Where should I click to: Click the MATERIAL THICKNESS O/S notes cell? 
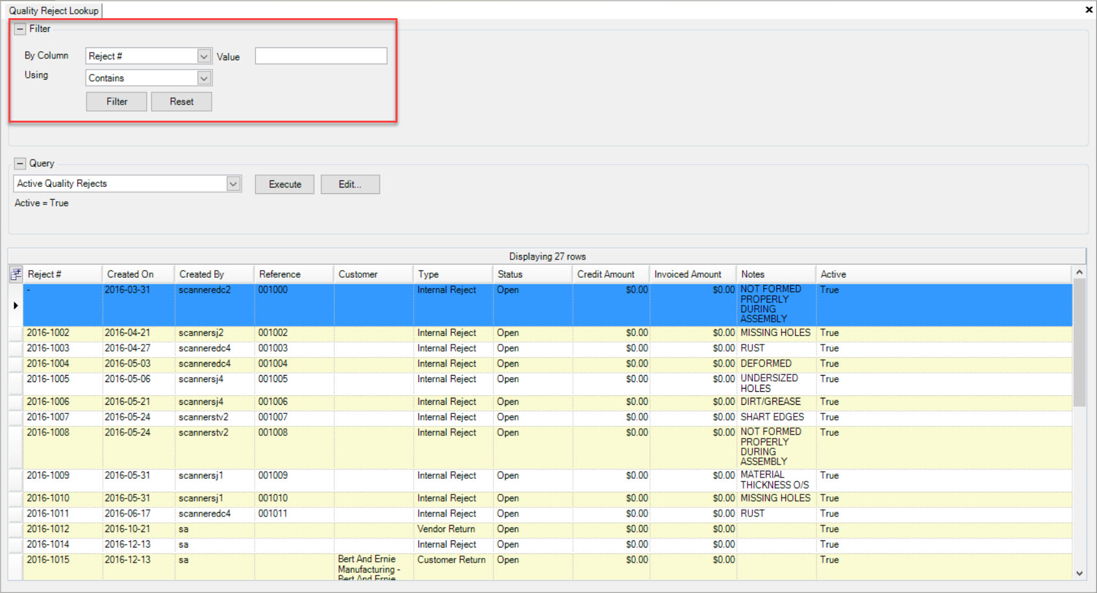coord(776,481)
